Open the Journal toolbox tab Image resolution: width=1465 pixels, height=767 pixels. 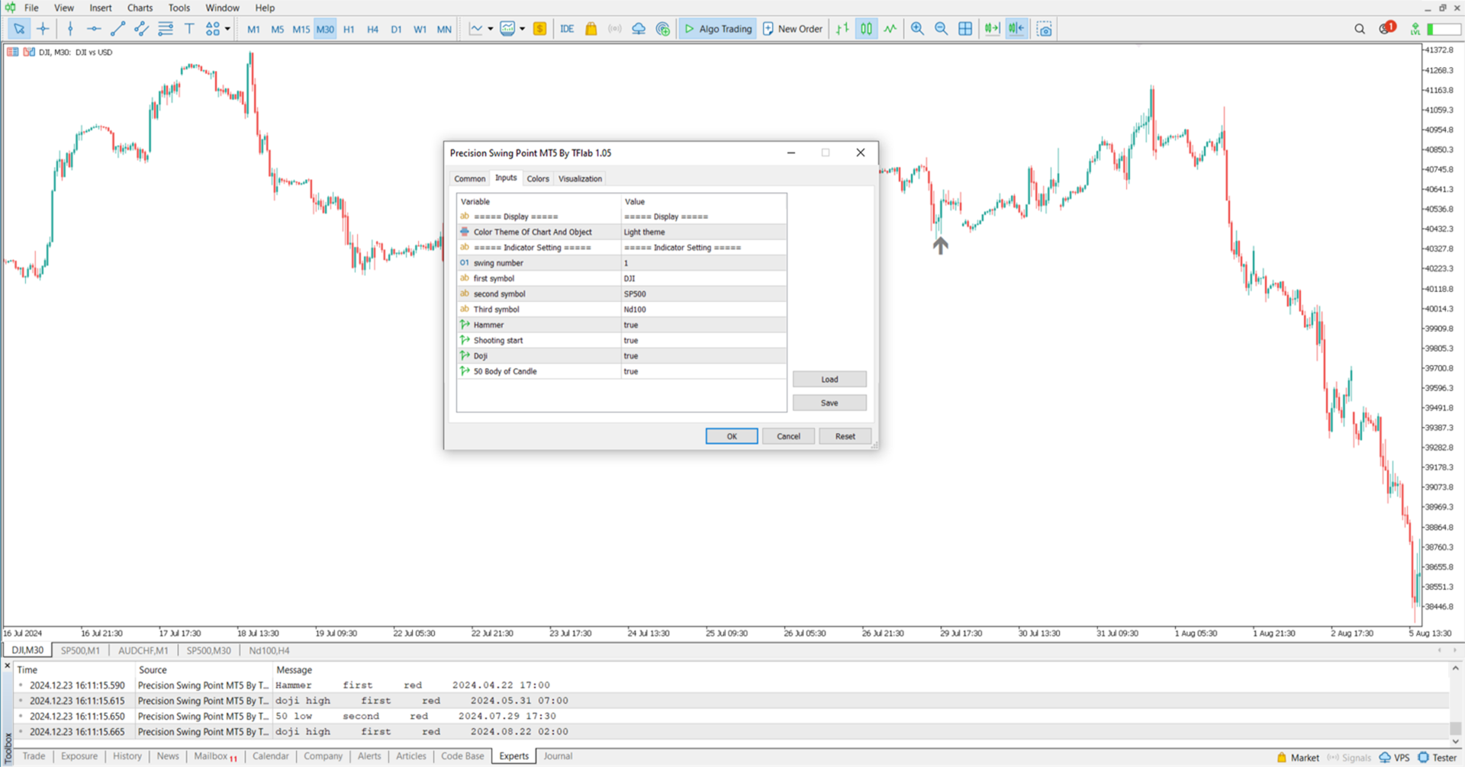coord(558,756)
